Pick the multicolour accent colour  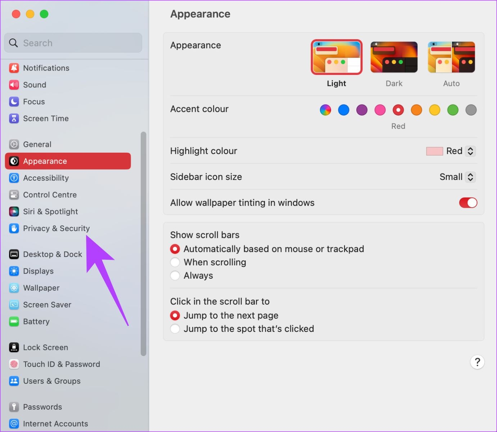325,110
